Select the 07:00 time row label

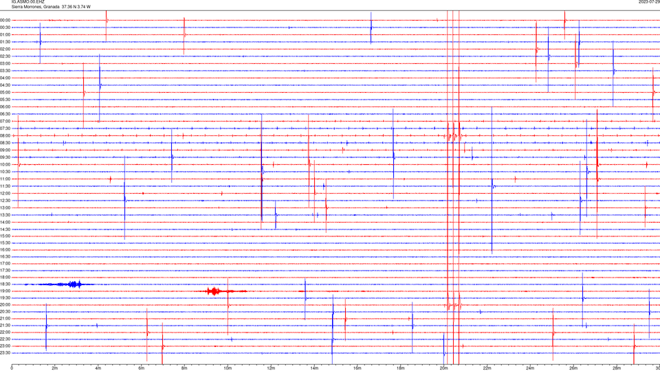[x=5, y=121]
